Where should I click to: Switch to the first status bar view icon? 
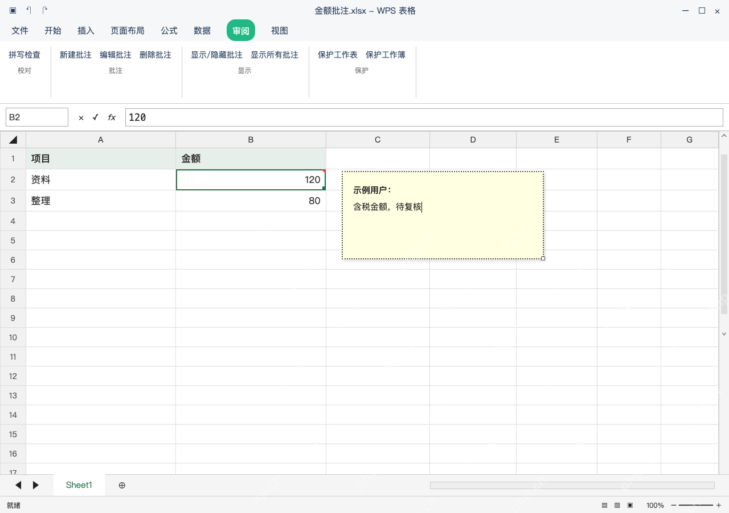pyautogui.click(x=604, y=505)
